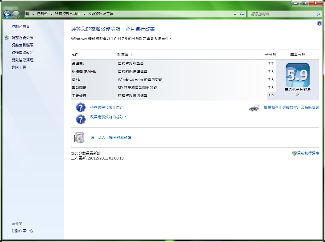Click shield icon beside 調整視覺效果

(x=7, y=38)
